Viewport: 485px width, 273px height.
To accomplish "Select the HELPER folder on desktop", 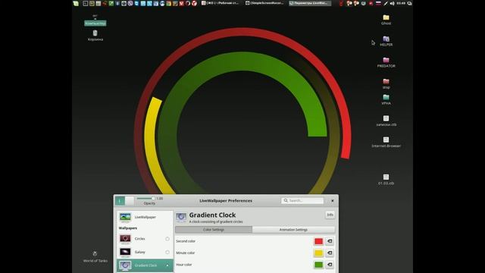I will 386,41.
